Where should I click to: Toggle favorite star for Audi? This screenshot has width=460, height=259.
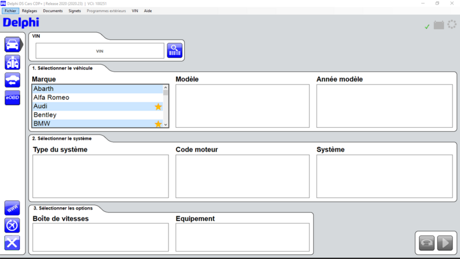pyautogui.click(x=158, y=106)
